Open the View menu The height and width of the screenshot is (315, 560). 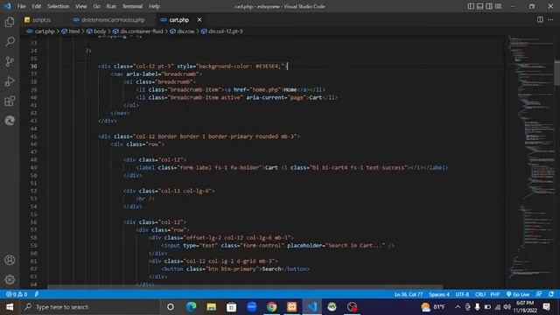(x=81, y=6)
